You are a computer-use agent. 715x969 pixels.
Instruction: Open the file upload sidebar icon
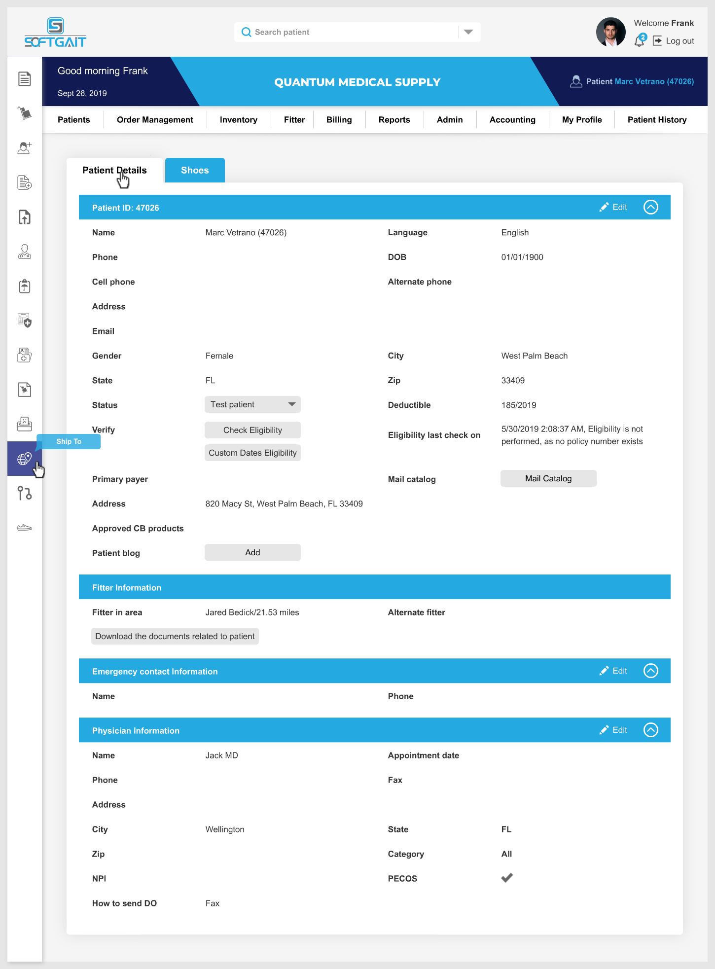[24, 217]
